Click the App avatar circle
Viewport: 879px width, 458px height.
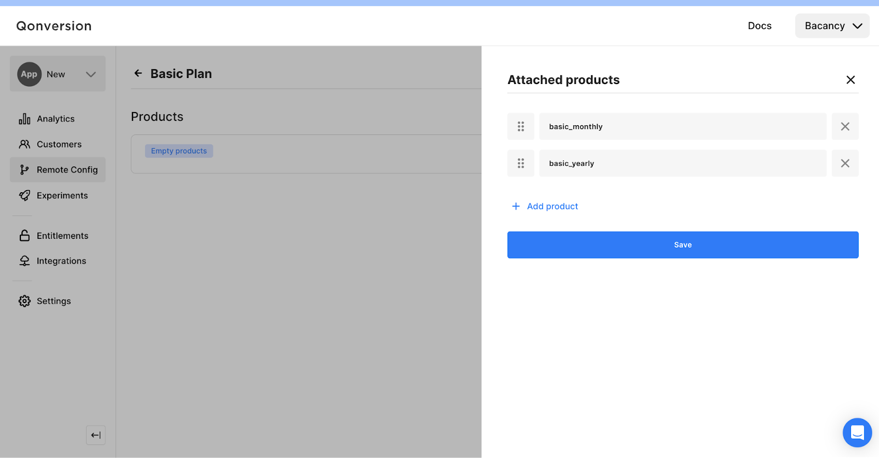tap(29, 74)
